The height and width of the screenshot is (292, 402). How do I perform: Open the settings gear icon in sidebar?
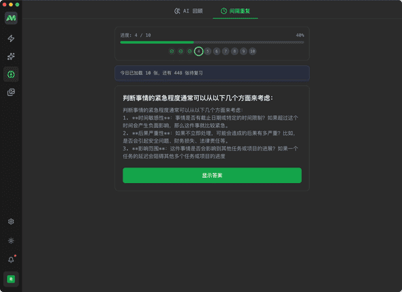11,222
